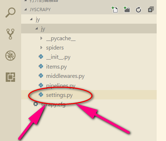Expand the spiders folder
This screenshot has height=141, width=166.
point(41,48)
